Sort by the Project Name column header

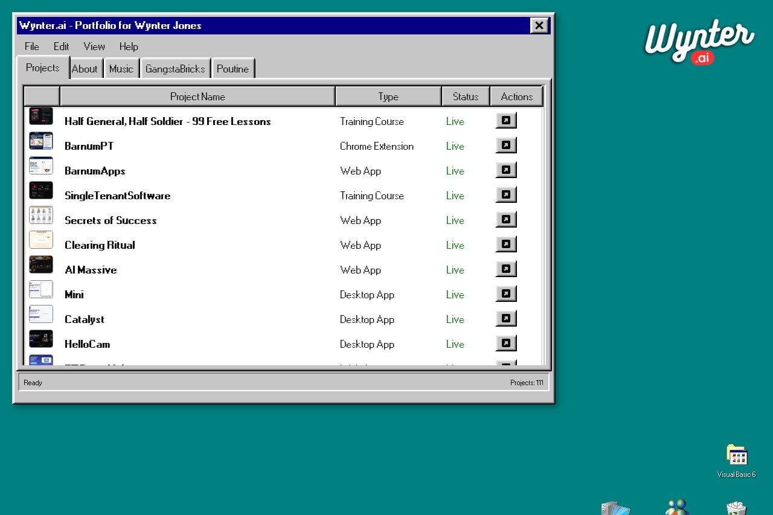pyautogui.click(x=197, y=97)
